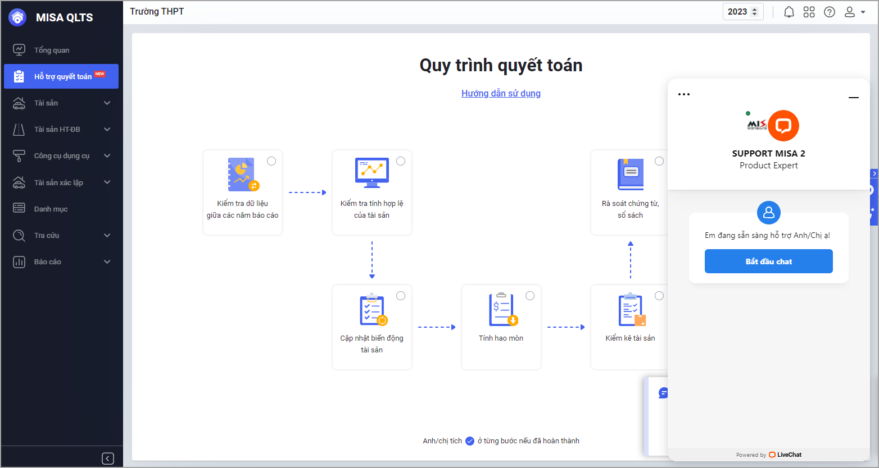
Task: Mark Kiểm kê tài sản step completed
Action: (659, 296)
